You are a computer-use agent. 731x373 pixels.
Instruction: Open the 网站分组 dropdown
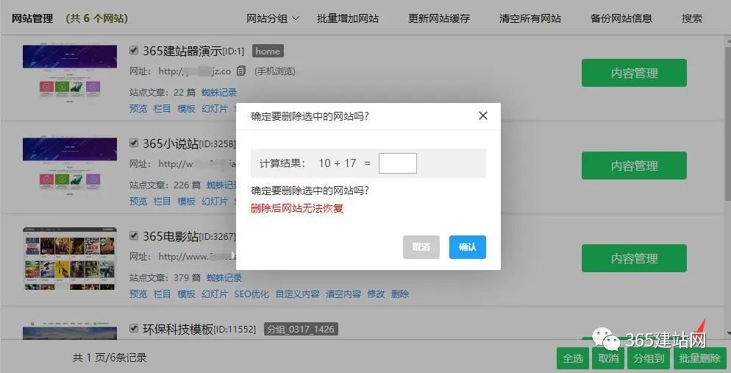(273, 18)
